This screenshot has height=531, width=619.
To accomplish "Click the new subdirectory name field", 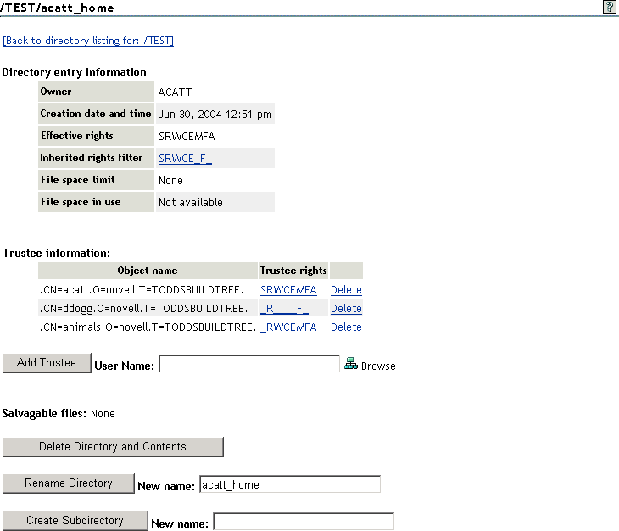I will (303, 522).
